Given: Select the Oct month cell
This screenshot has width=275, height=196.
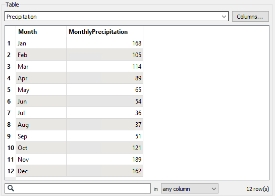Looking at the screenshot, I should coord(41,148).
